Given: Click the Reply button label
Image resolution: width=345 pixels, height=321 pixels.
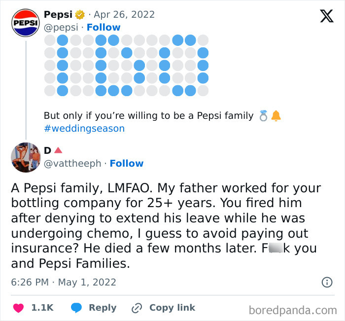Looking at the screenshot, I should (x=103, y=308).
